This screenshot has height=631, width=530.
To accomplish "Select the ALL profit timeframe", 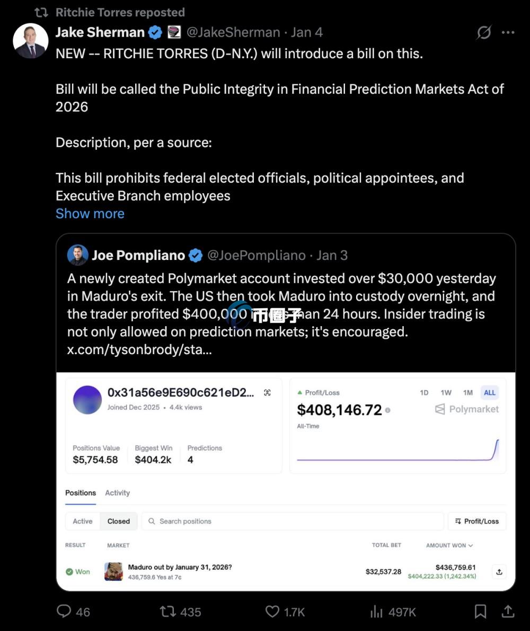I will (489, 392).
